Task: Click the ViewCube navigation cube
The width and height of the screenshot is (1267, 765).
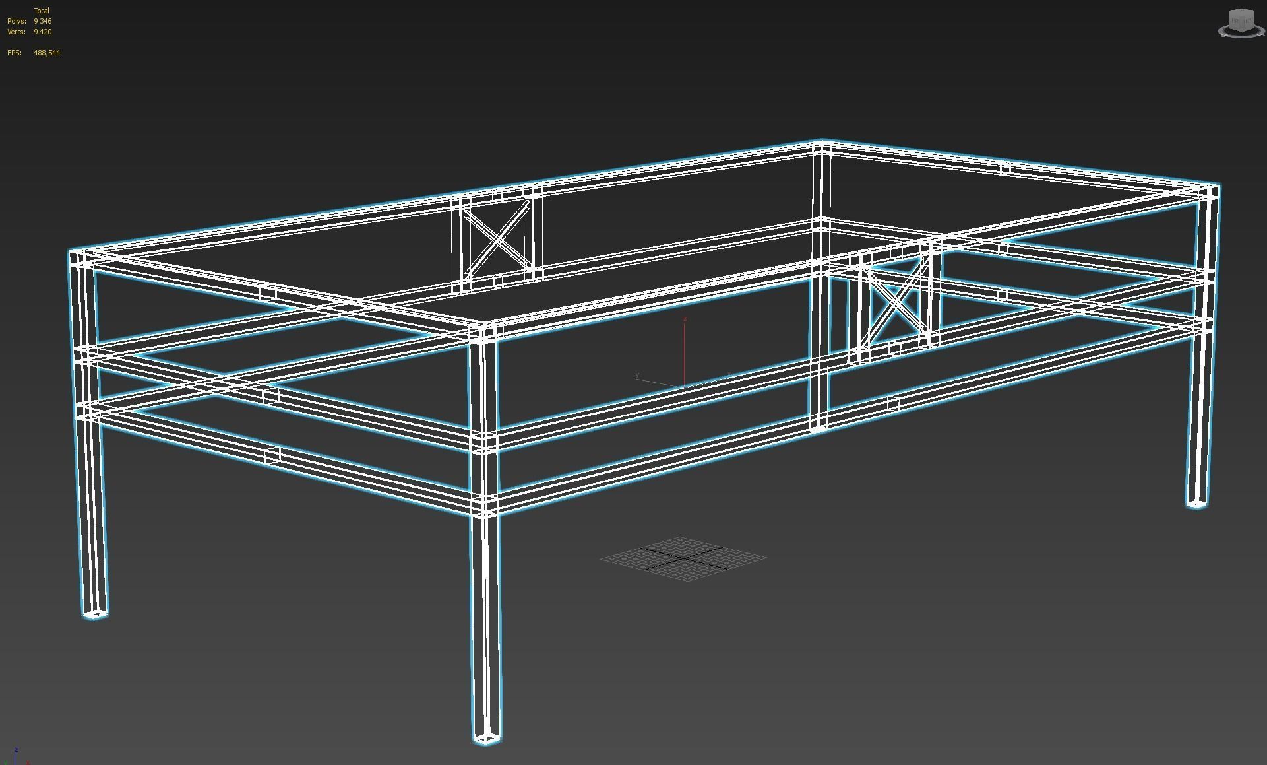Action: 1242,20
